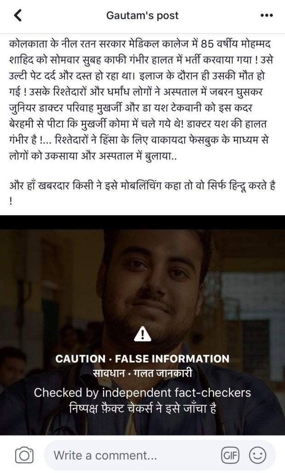Tap the Gautam's post header title

(142, 15)
